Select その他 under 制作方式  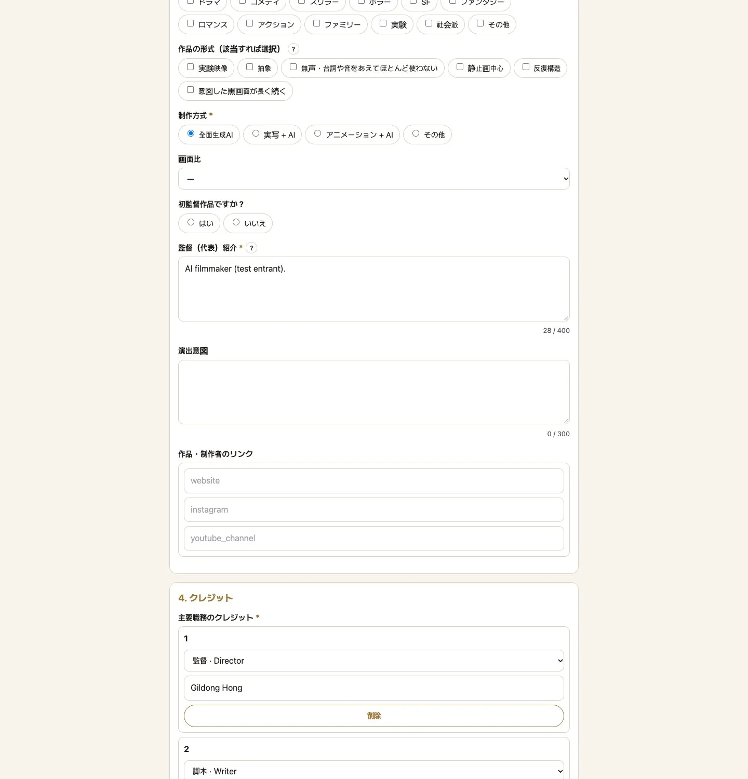[x=416, y=133]
